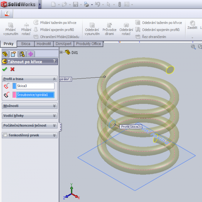202x202 pixels.
Task: Expand the Vodicí křivky section
Action: pyautogui.click(x=29, y=116)
